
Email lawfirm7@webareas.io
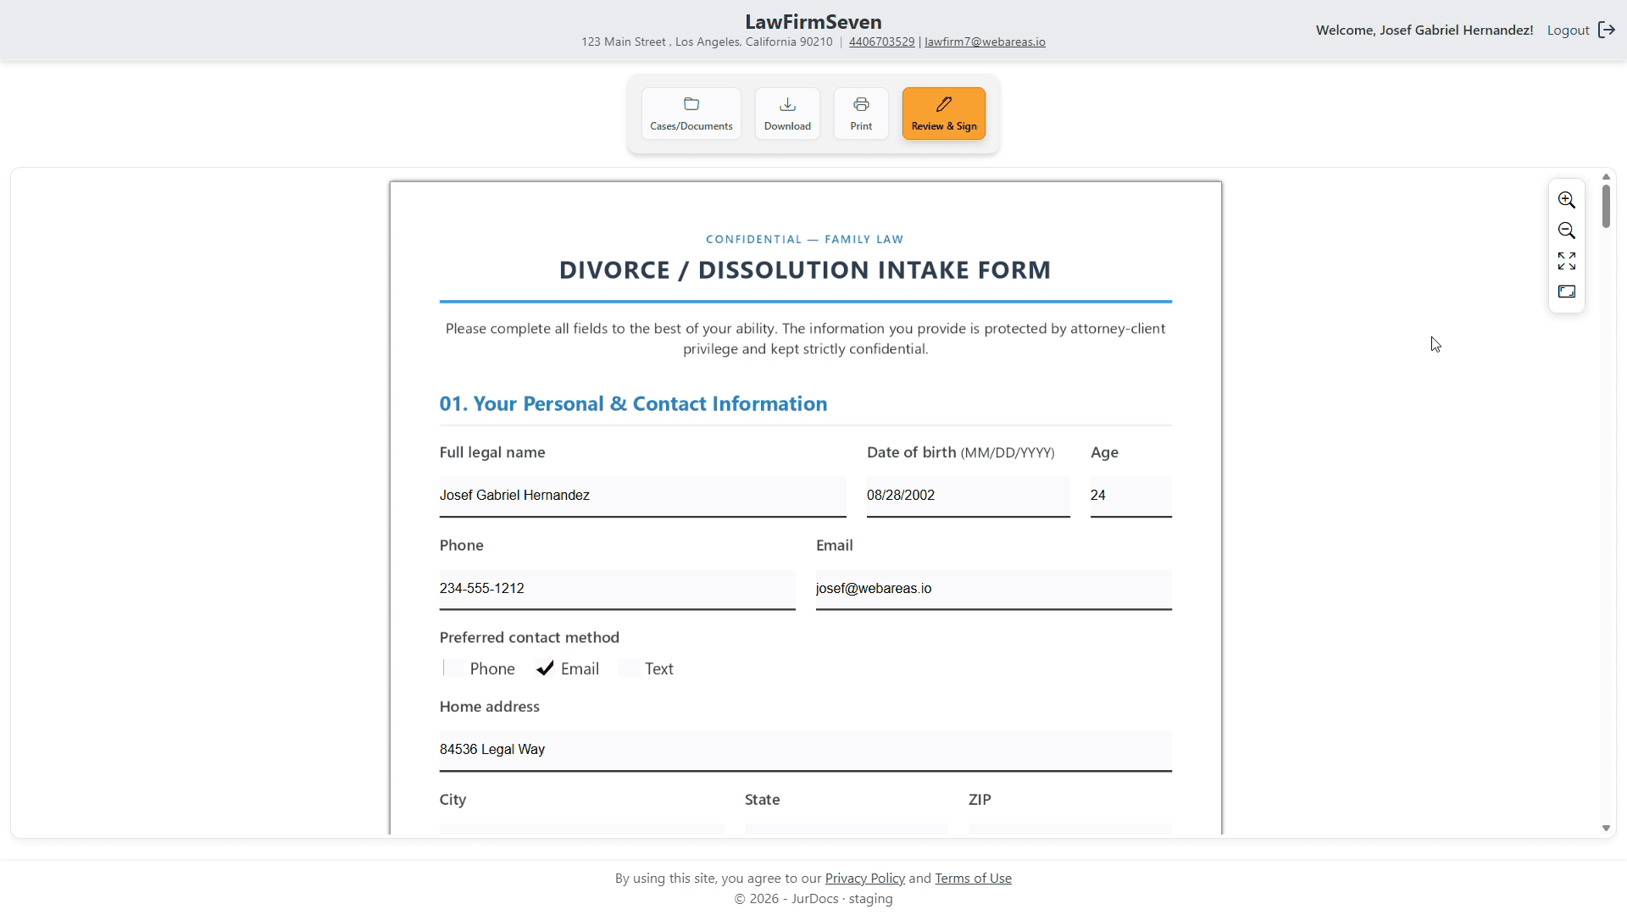tap(985, 42)
